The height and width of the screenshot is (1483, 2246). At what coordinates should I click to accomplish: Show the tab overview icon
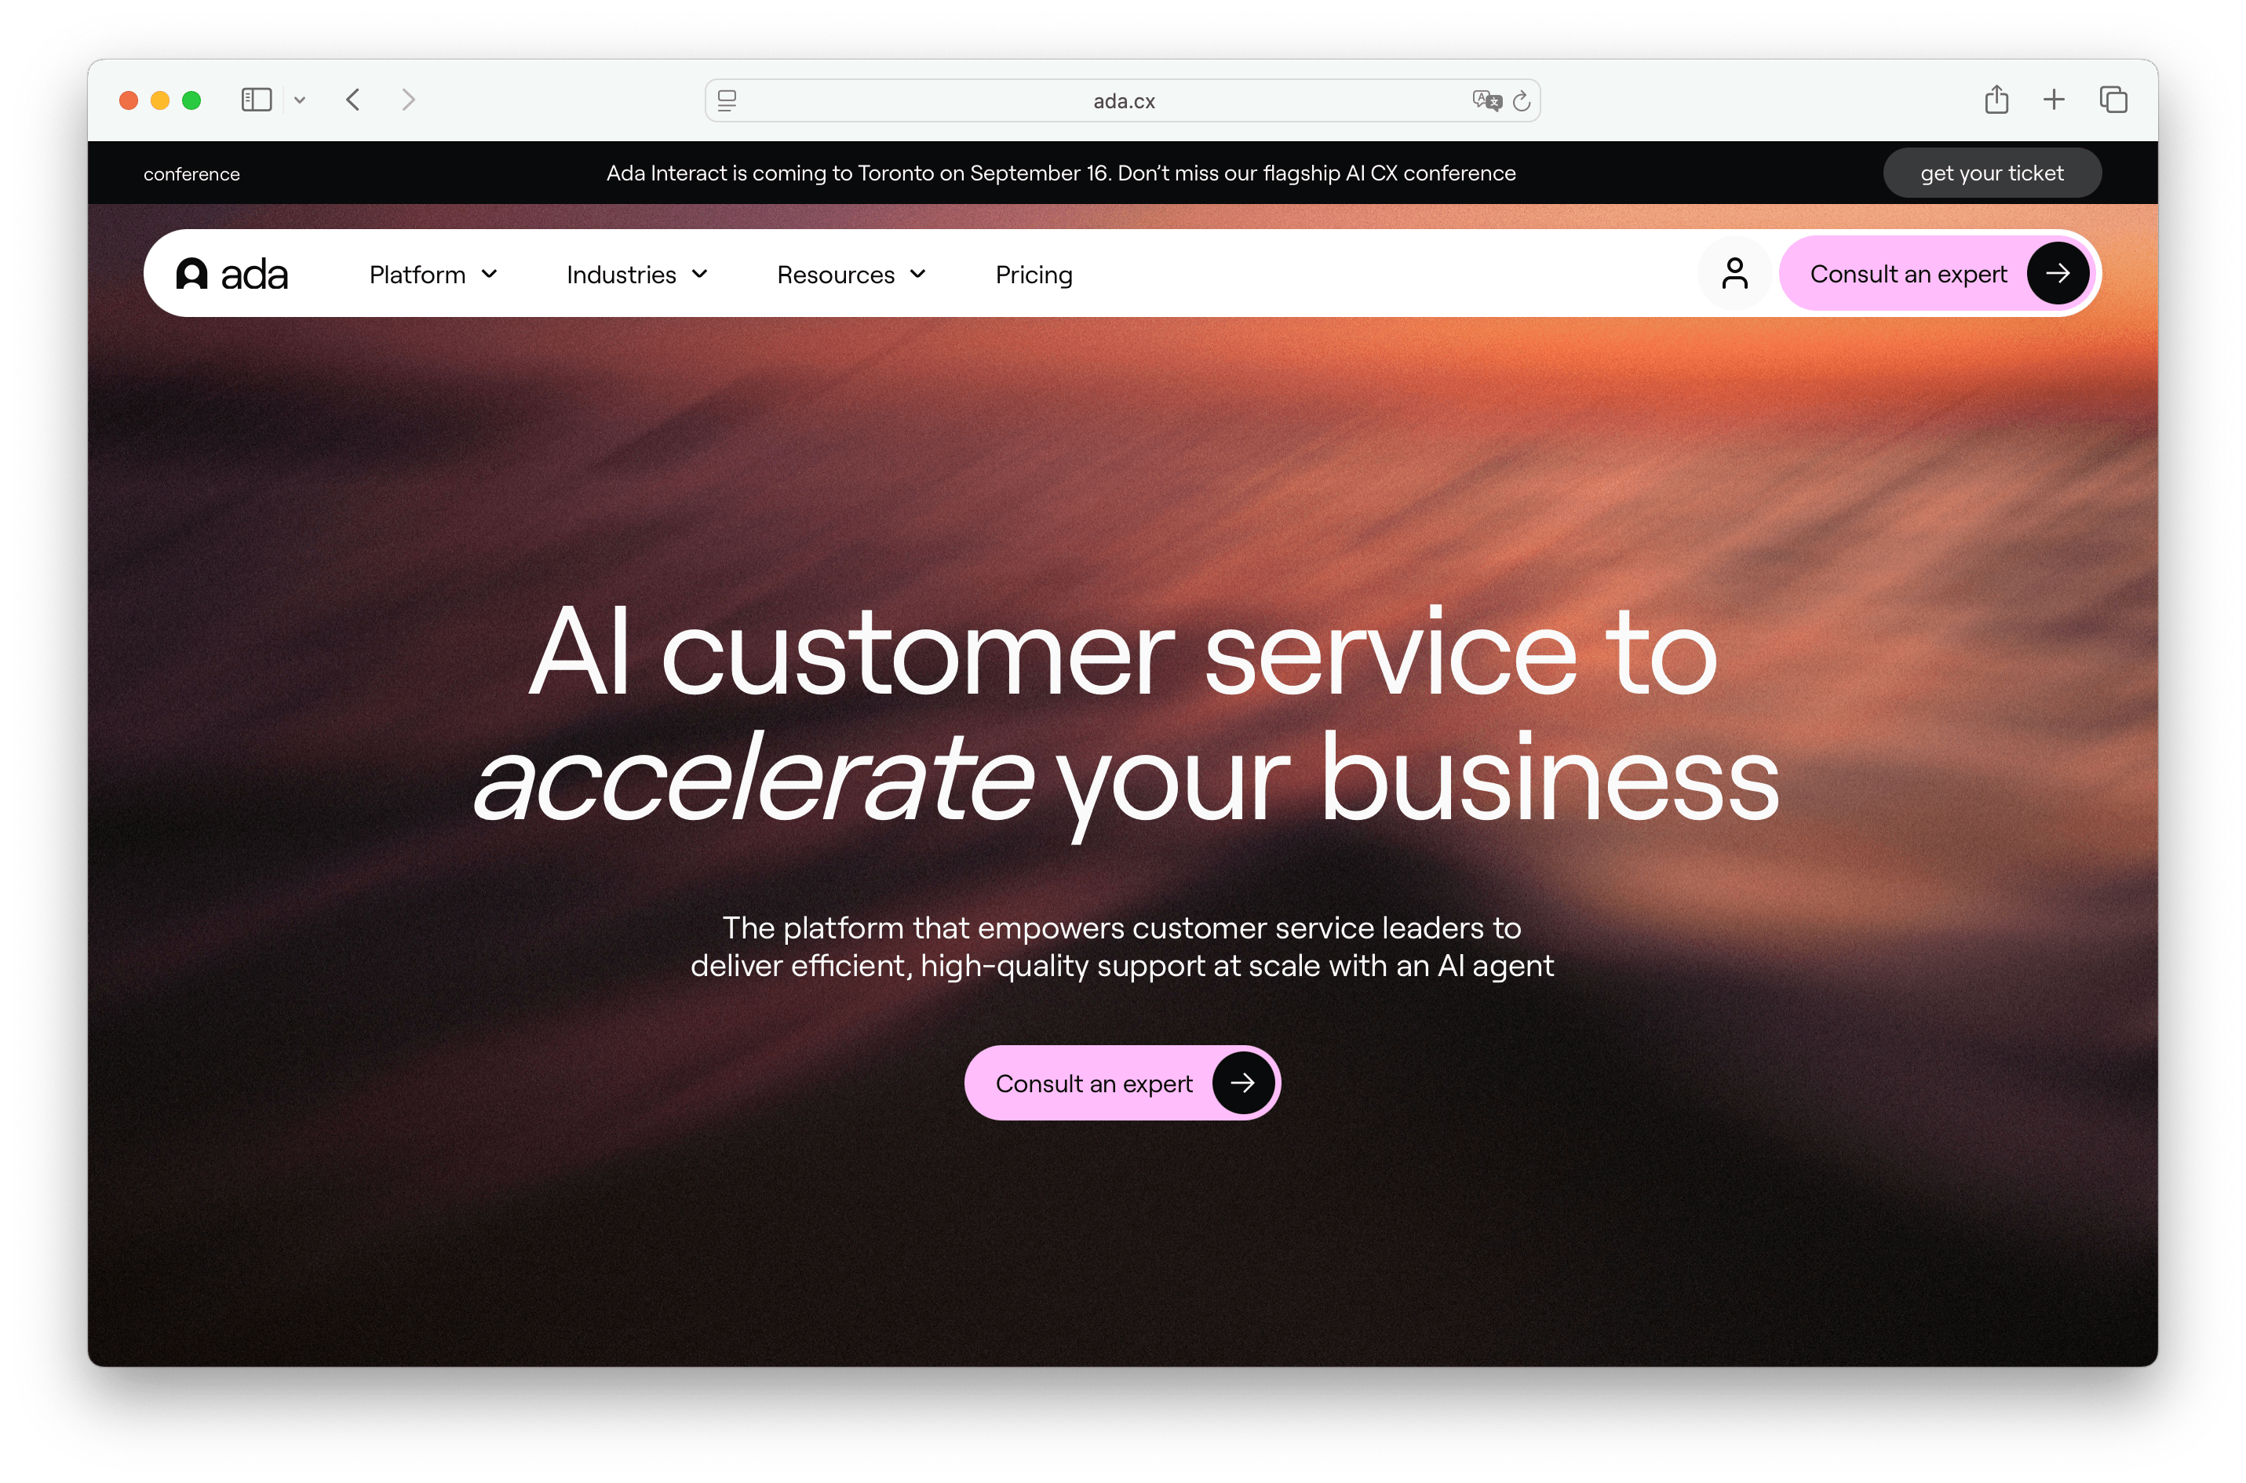pos(2113,100)
